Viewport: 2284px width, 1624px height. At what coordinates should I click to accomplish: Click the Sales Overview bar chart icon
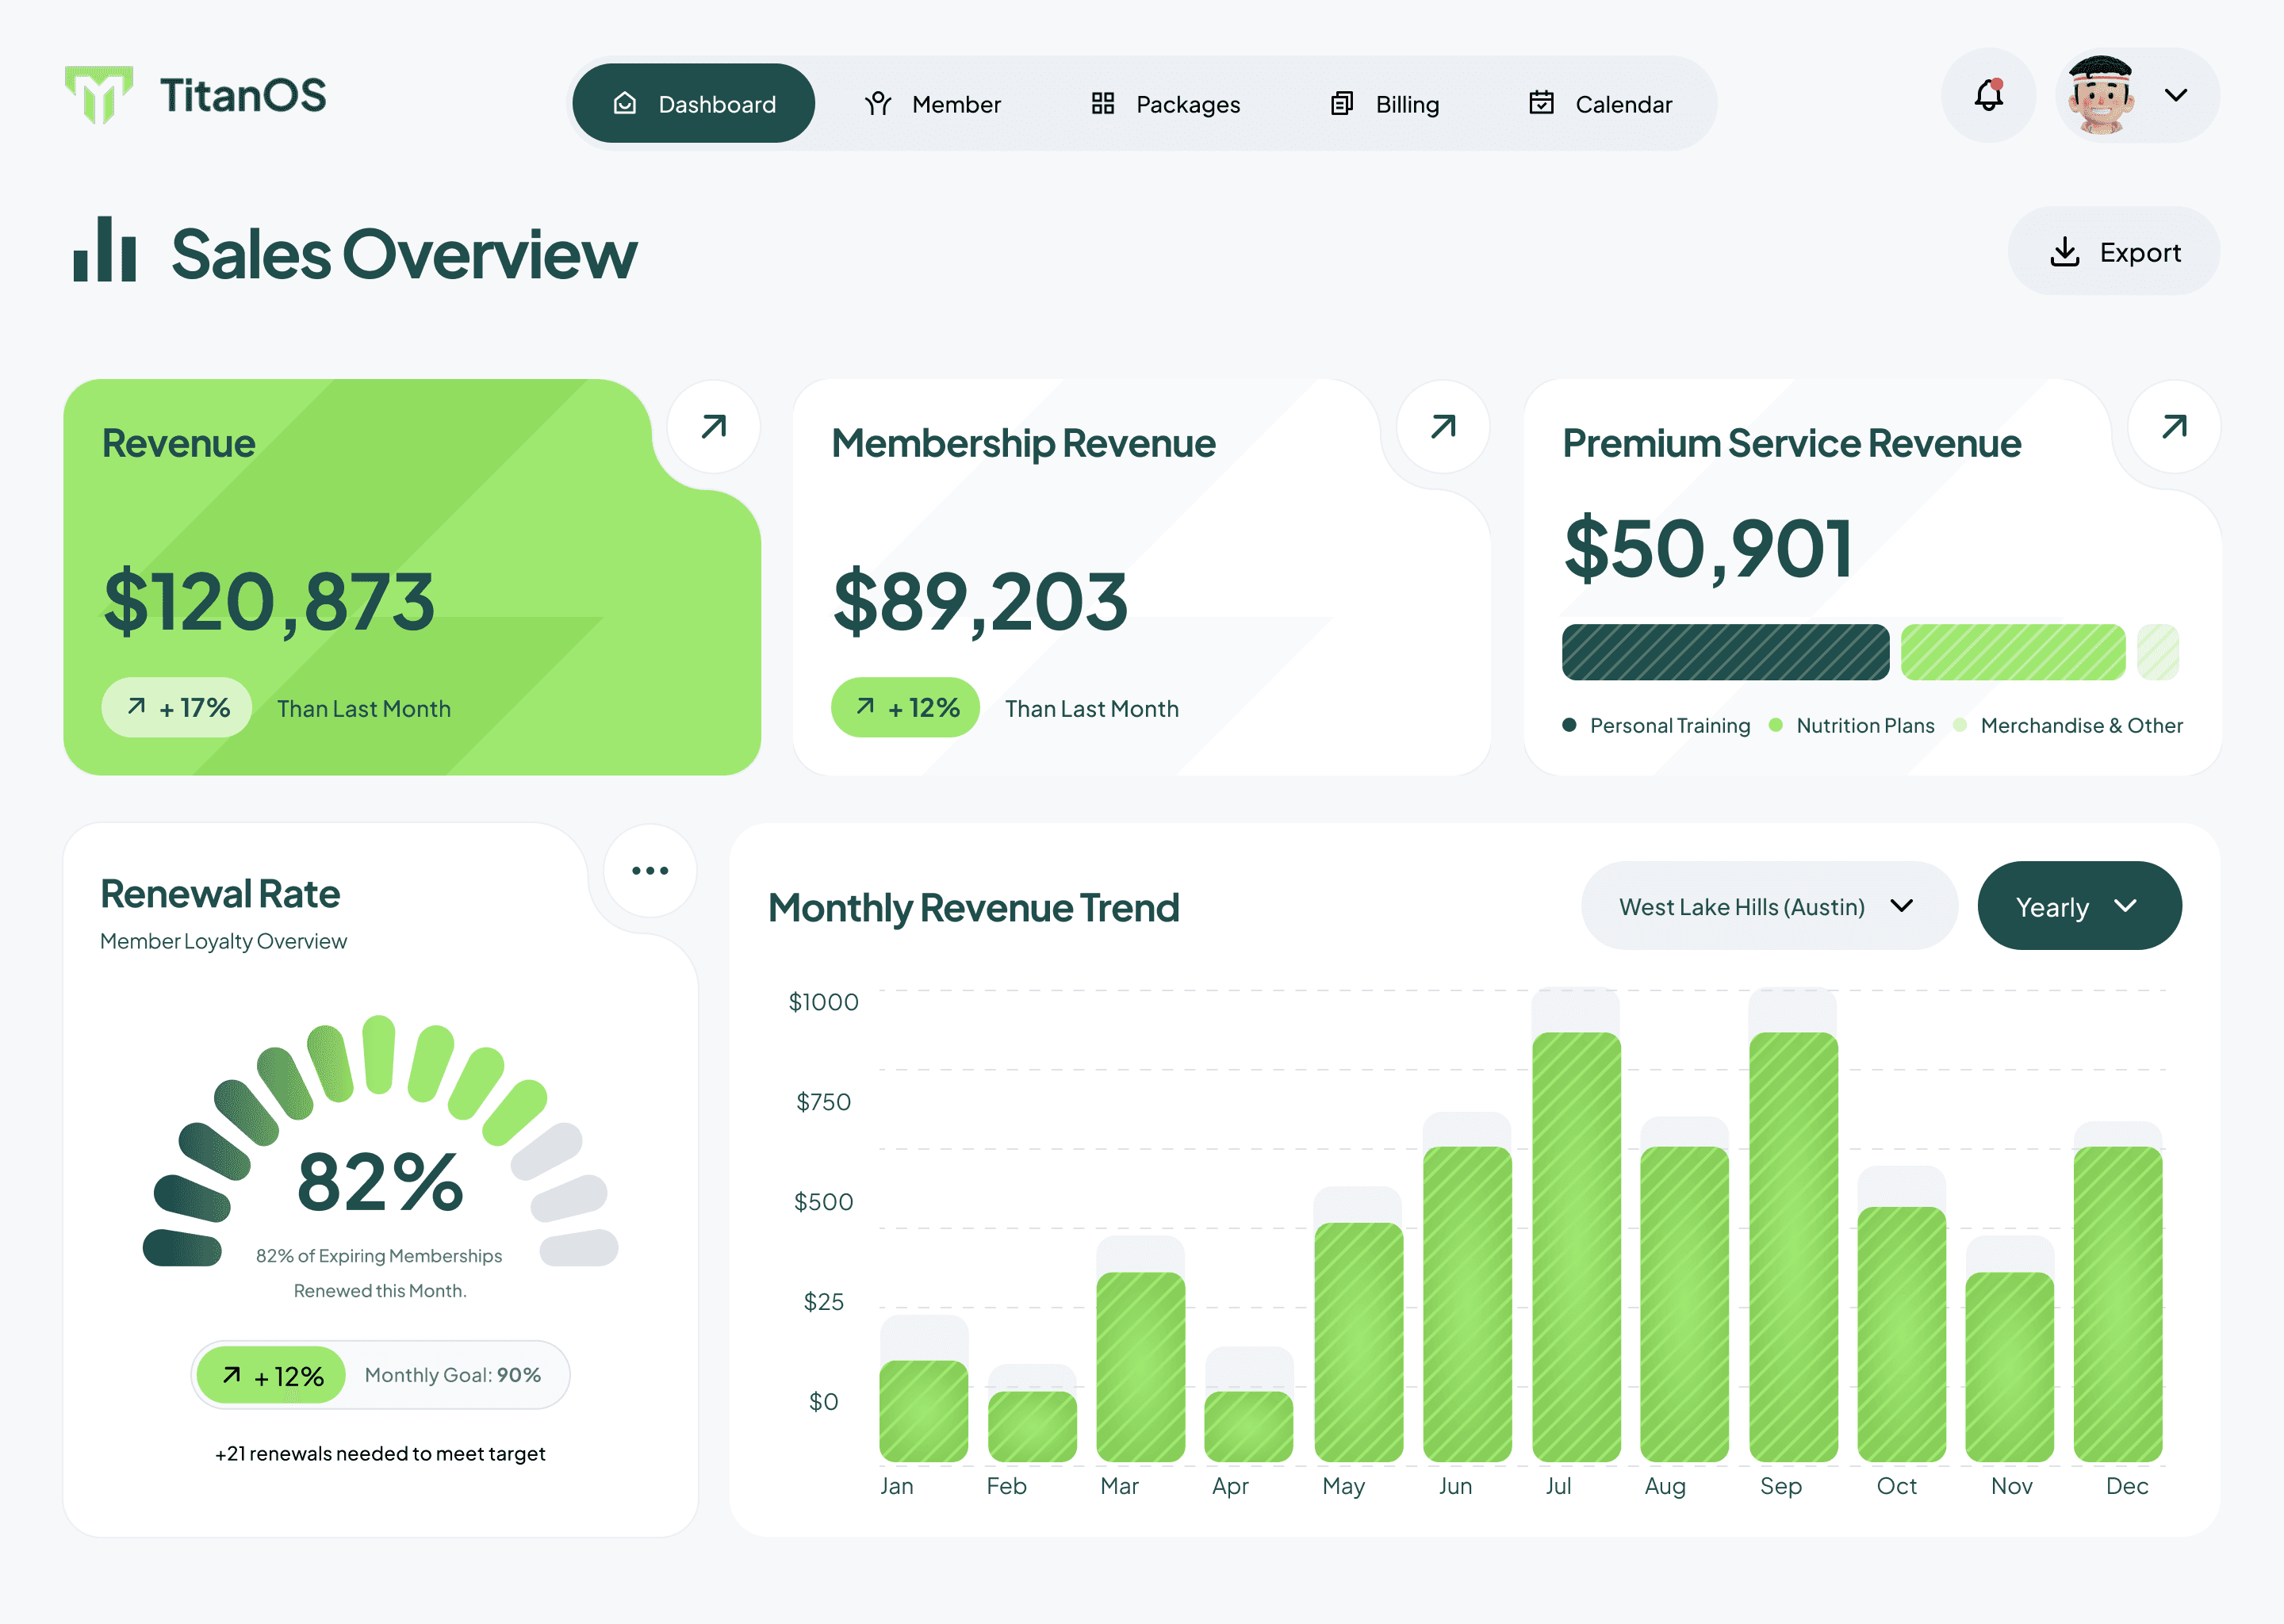(105, 249)
